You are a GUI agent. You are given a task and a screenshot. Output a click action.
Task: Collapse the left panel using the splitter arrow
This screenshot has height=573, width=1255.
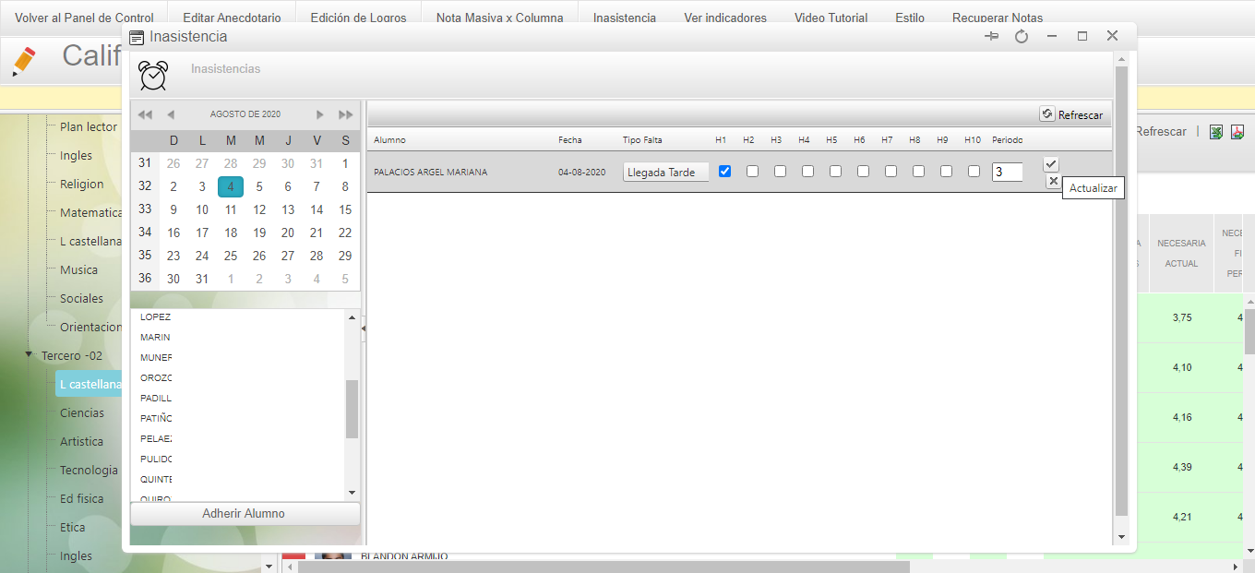pos(364,328)
